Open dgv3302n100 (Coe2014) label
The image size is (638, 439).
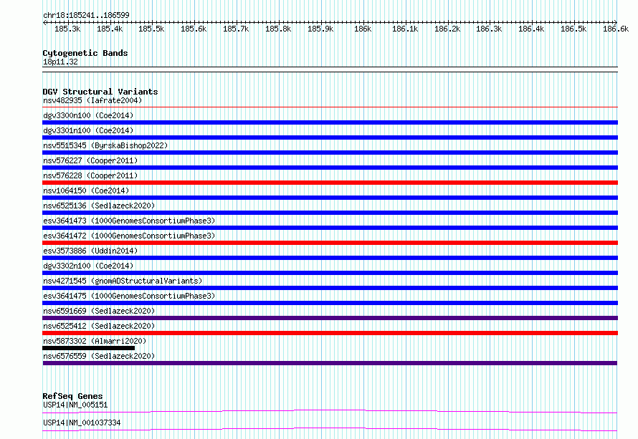pos(88,266)
